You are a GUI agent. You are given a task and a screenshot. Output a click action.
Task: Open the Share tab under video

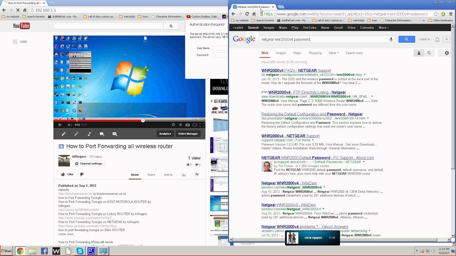point(151,175)
